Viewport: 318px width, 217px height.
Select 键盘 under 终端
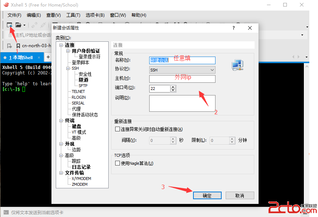76,126
